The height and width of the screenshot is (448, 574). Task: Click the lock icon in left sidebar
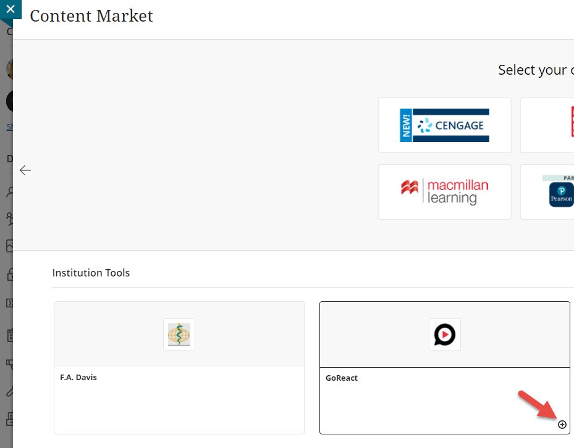[9, 275]
